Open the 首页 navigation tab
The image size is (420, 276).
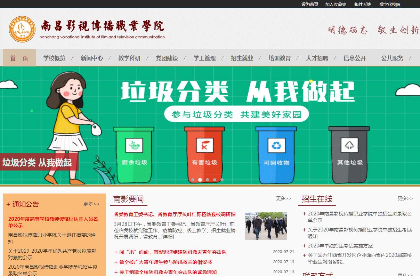(19, 58)
